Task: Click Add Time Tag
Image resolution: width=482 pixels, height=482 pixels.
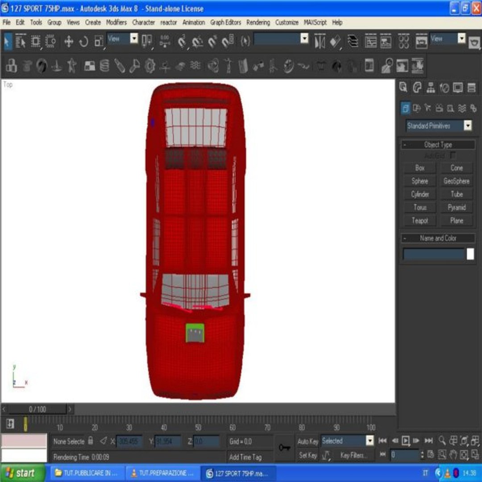Action: coord(245,457)
